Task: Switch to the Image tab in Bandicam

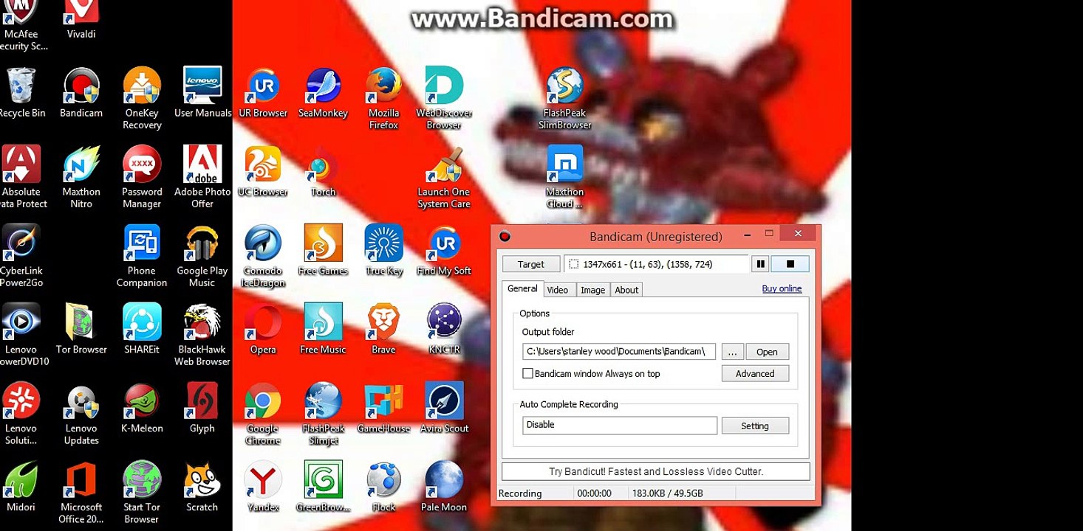Action: [x=592, y=290]
